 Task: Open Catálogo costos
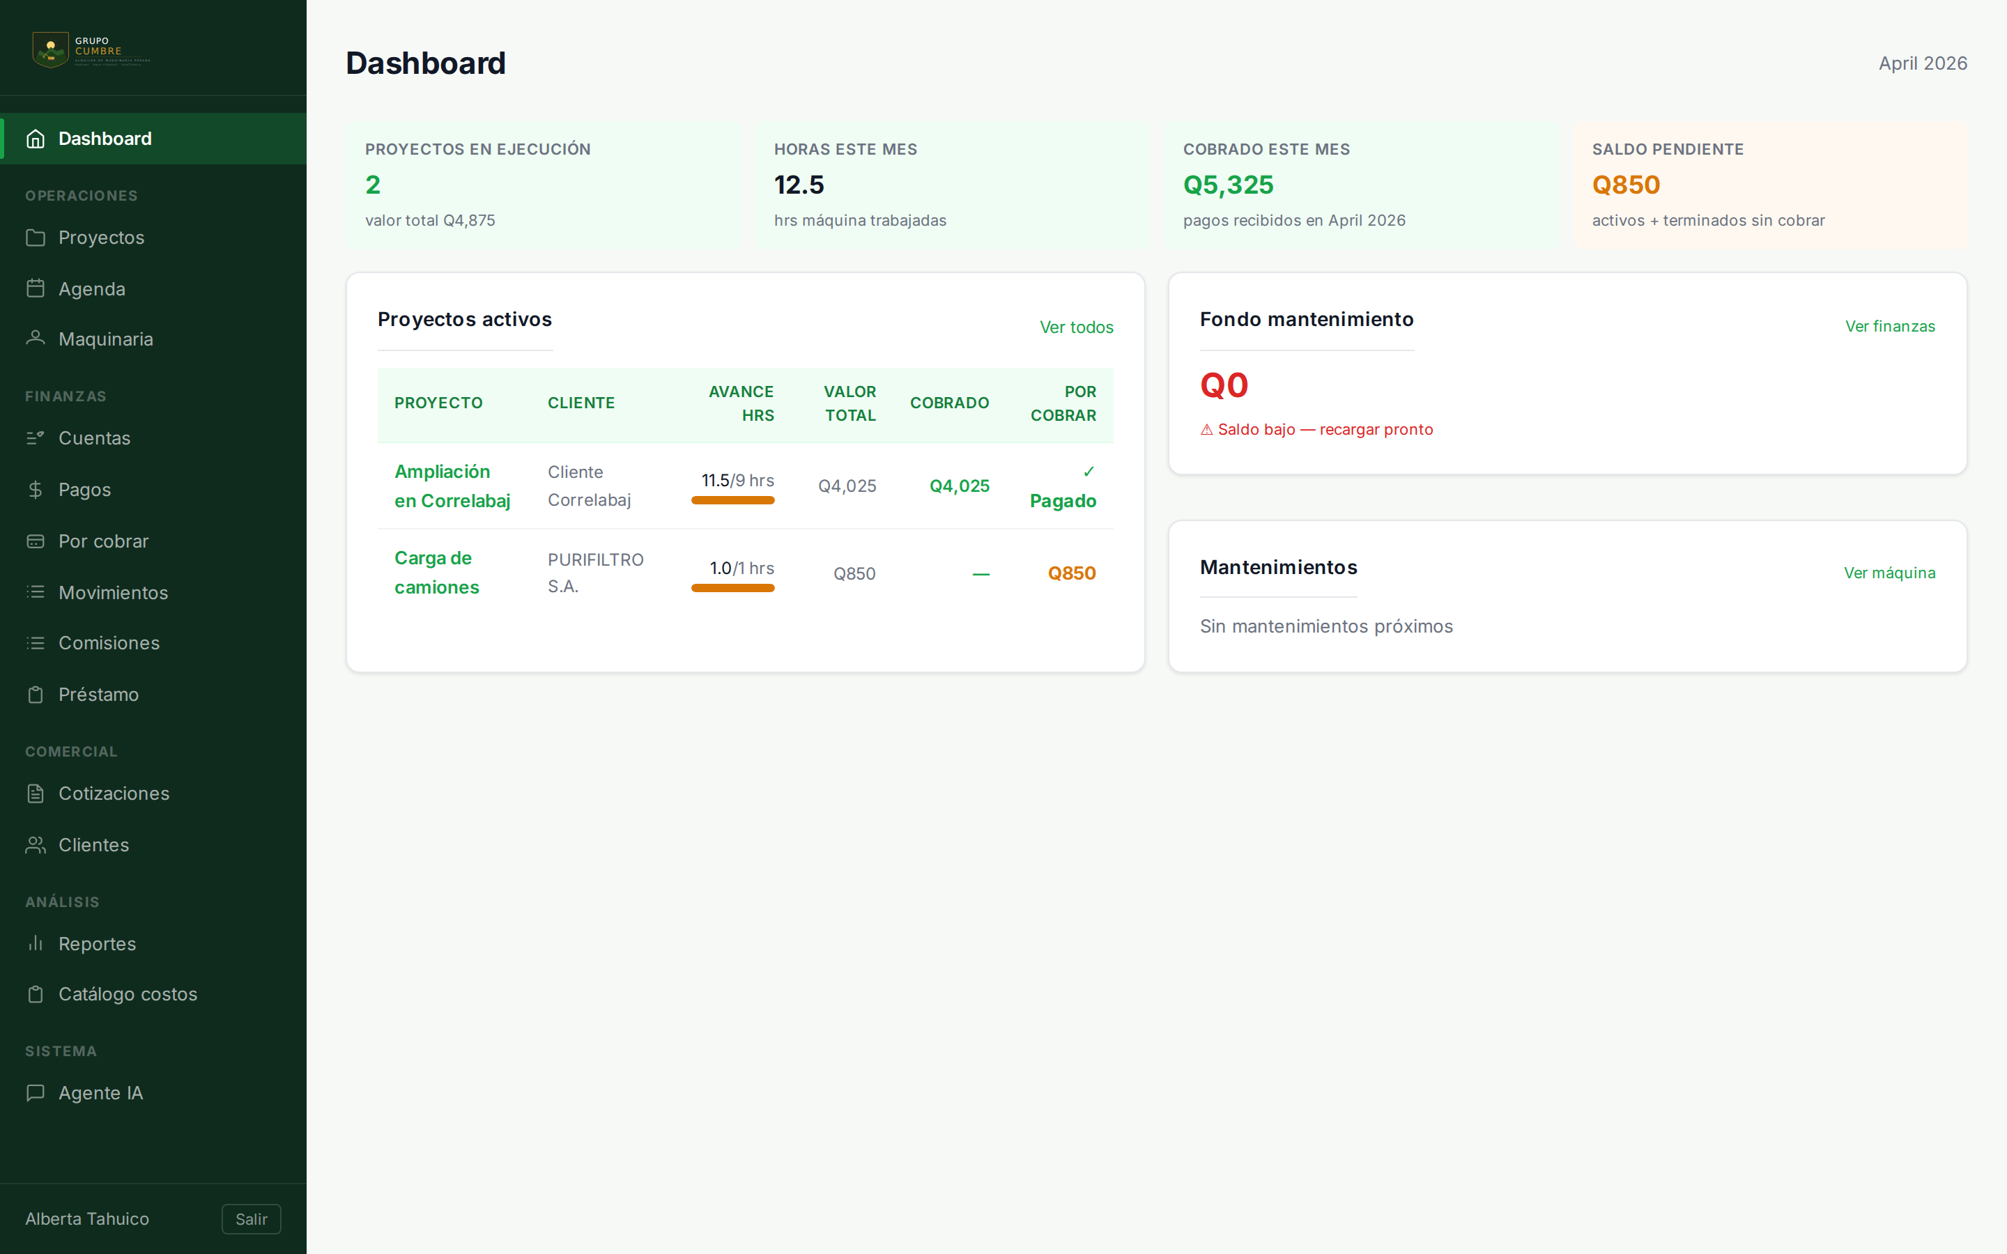(153, 993)
